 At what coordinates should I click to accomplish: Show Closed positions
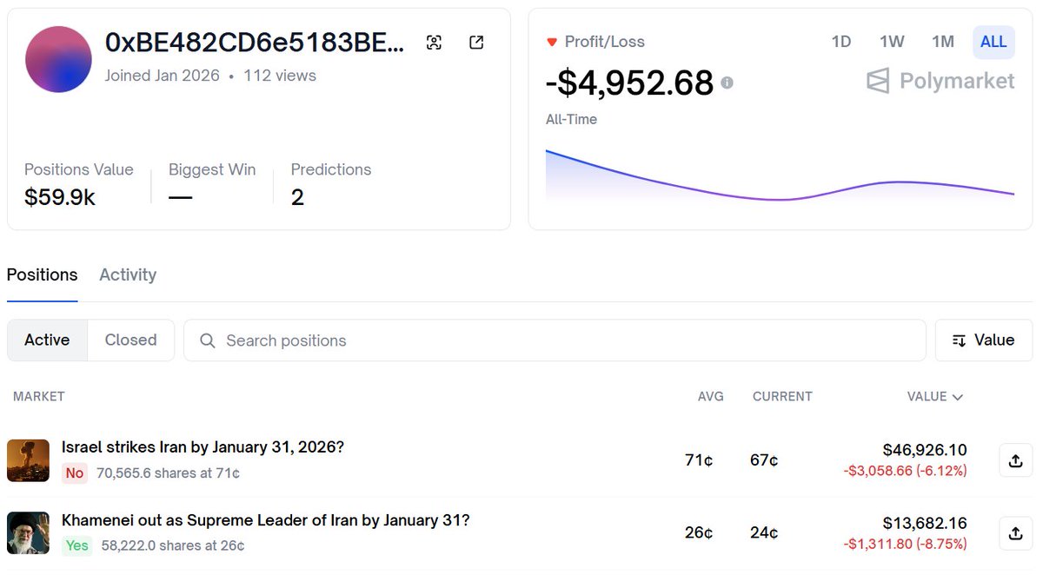click(x=130, y=340)
